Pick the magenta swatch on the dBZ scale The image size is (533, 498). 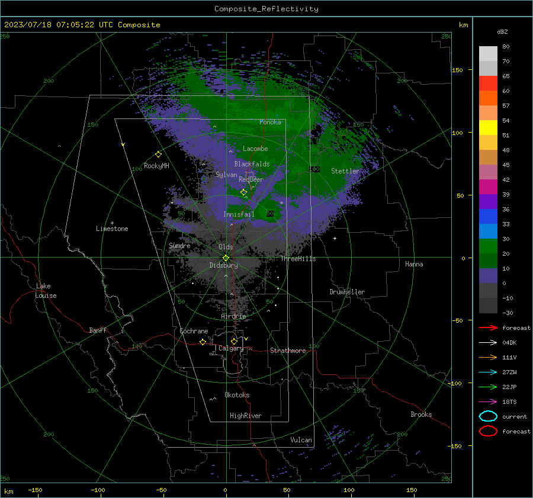pos(488,187)
